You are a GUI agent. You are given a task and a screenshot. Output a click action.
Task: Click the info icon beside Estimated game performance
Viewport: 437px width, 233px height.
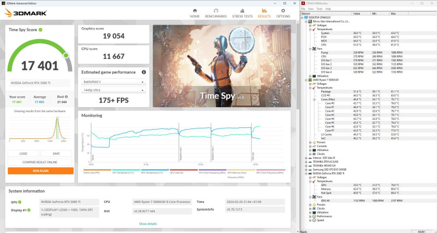pyautogui.click(x=144, y=72)
